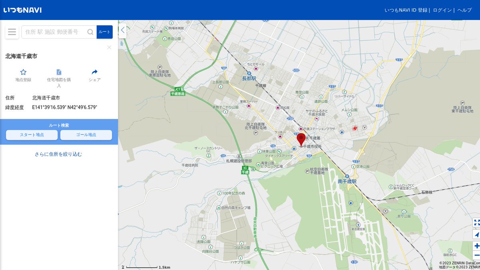Click the green JCT 千歳恵庭 sign
The width and height of the screenshot is (480, 270).
coord(178,91)
